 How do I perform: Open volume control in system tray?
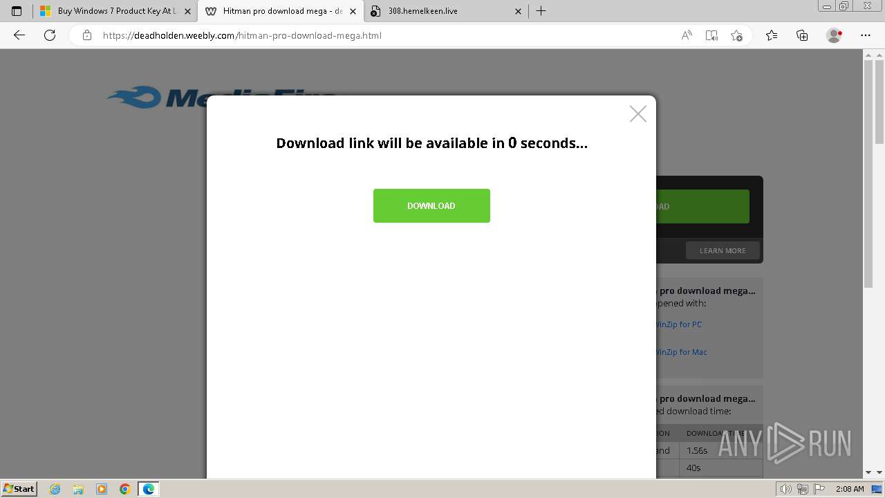click(786, 489)
